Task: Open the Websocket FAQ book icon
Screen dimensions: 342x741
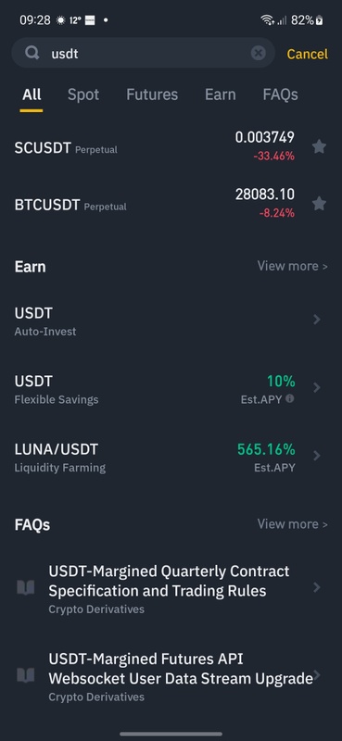Action: pyautogui.click(x=26, y=675)
